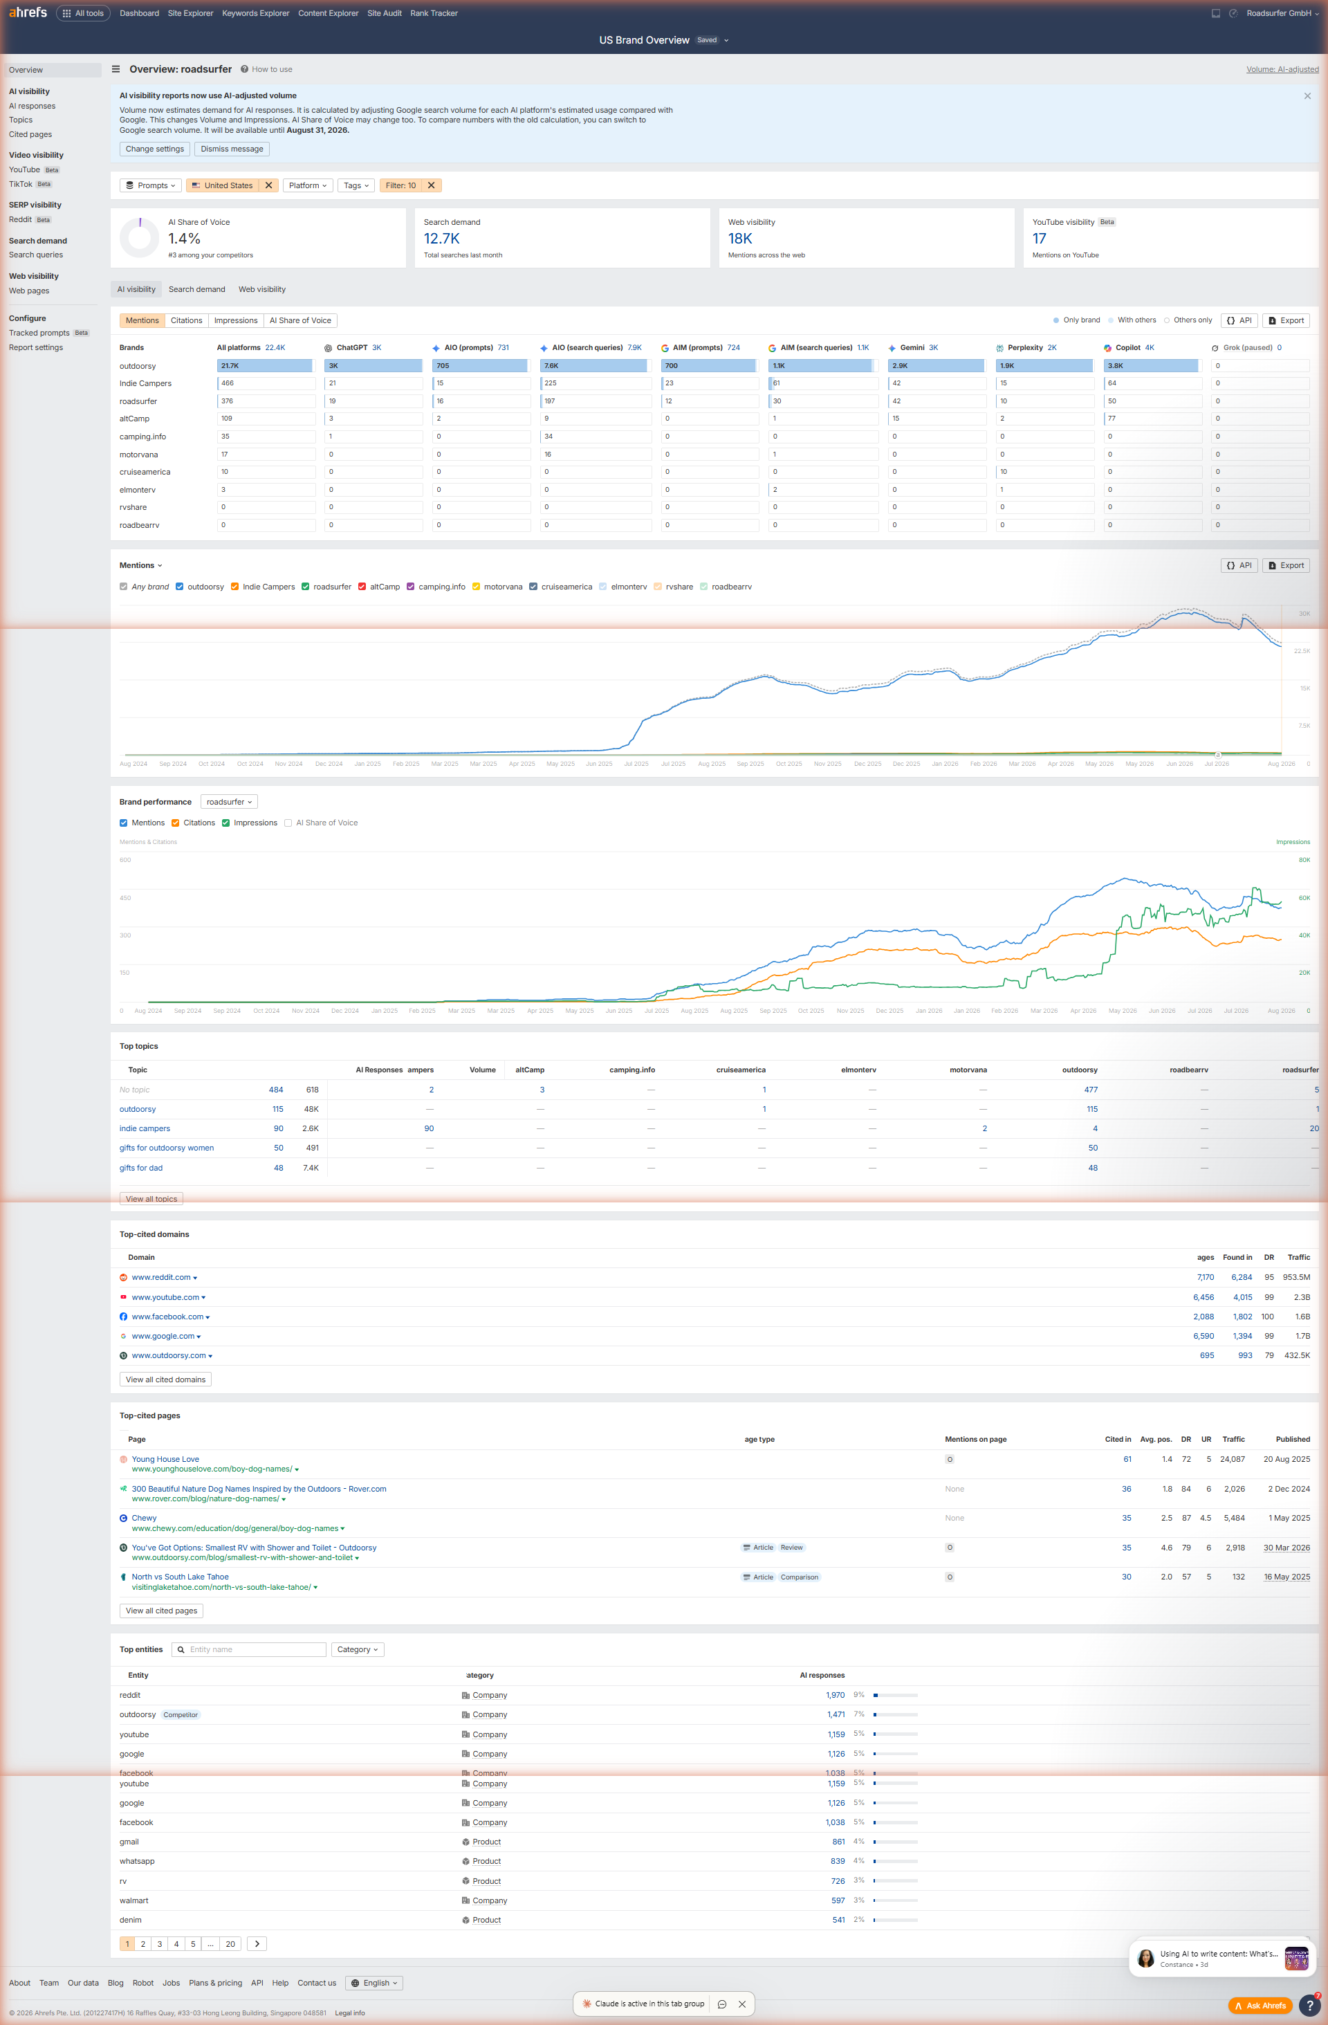Viewport: 1328px width, 2025px height.
Task: Click the outdoorsy 21.7K mentions bar
Action: [266, 366]
